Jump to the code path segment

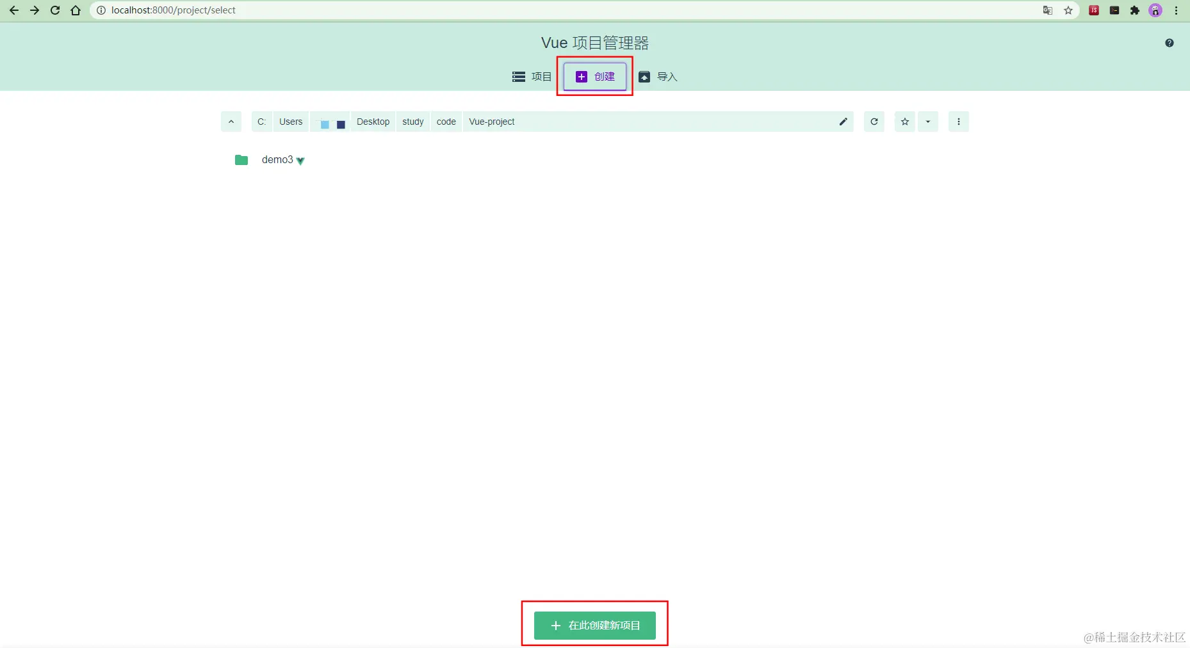coord(446,122)
